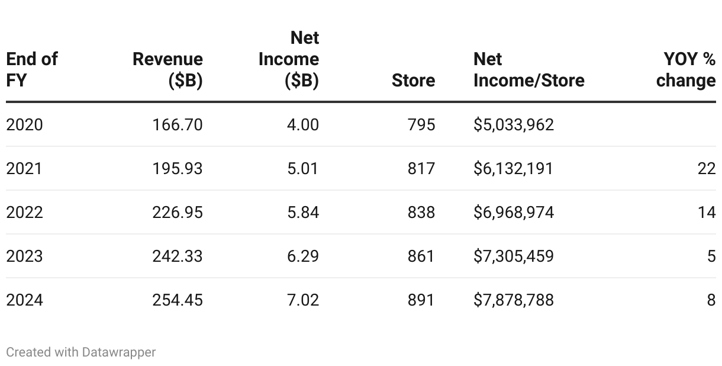Click the revenue value 166.70
The height and width of the screenshot is (366, 722).
click(x=178, y=124)
